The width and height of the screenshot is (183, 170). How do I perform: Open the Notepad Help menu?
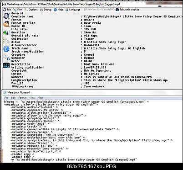[40, 98]
